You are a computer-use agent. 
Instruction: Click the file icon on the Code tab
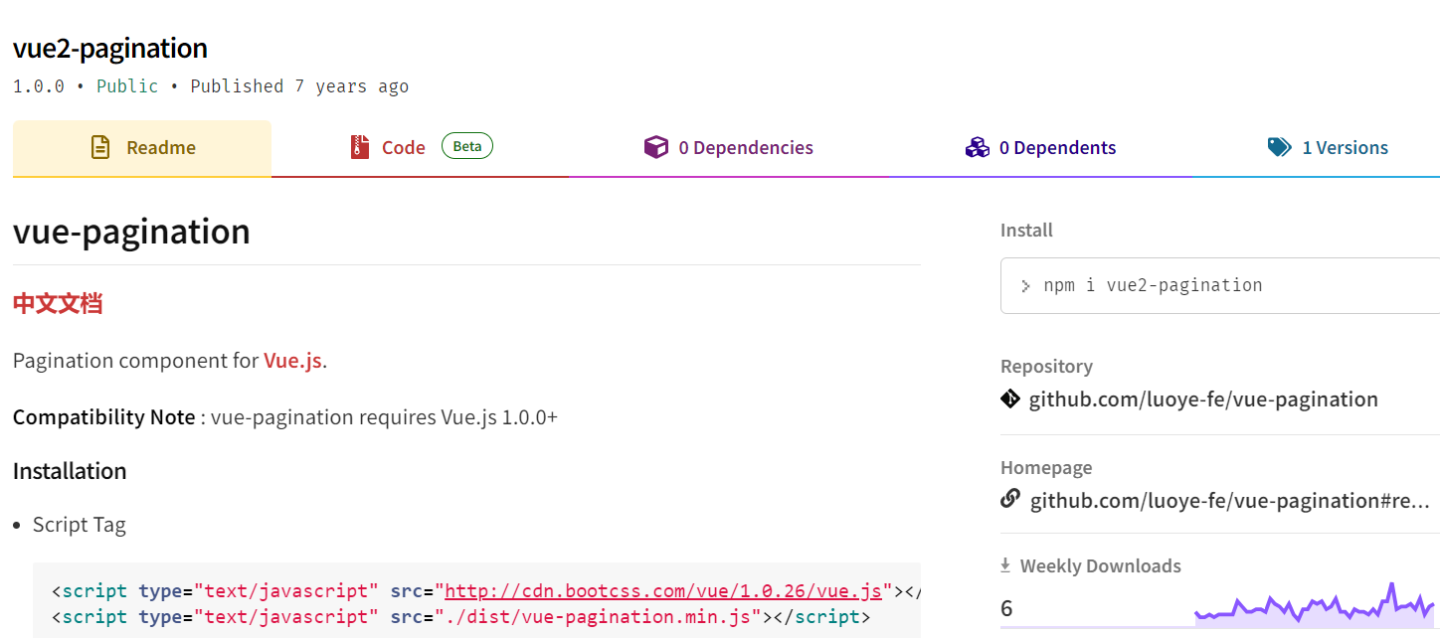point(359,145)
